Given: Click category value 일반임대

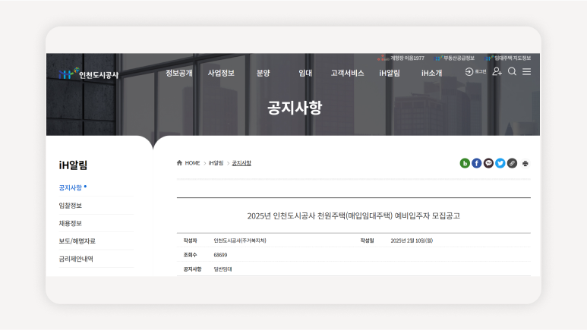Looking at the screenshot, I should click(222, 269).
